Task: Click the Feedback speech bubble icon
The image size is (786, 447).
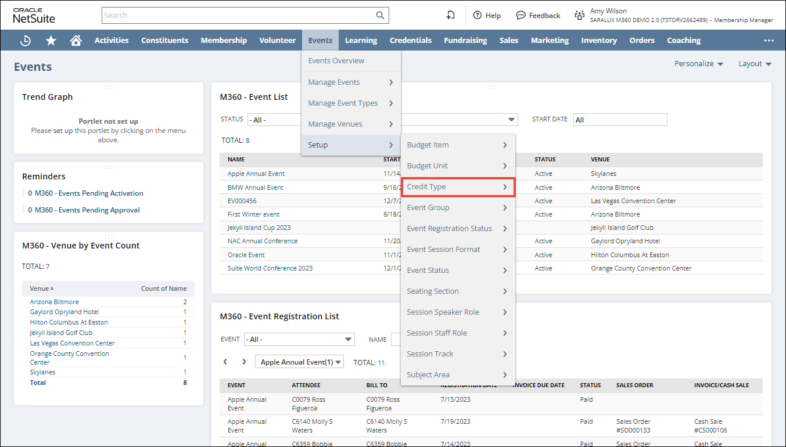Action: pyautogui.click(x=521, y=16)
